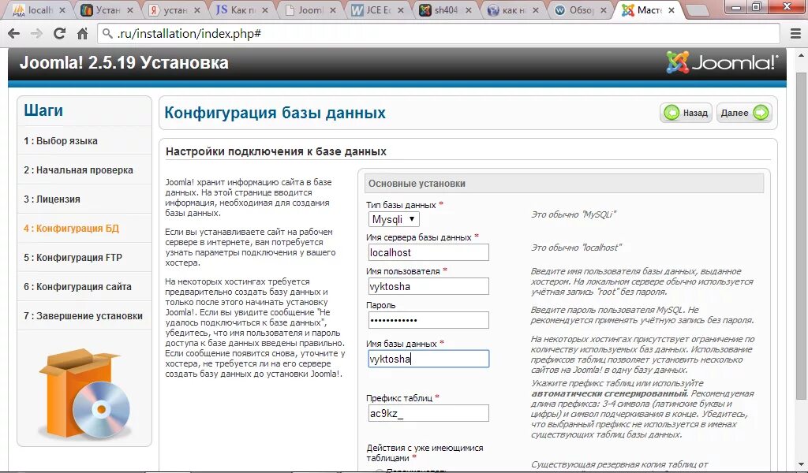Click the Конфигурация базы данных heading
808x473 pixels.
click(275, 113)
